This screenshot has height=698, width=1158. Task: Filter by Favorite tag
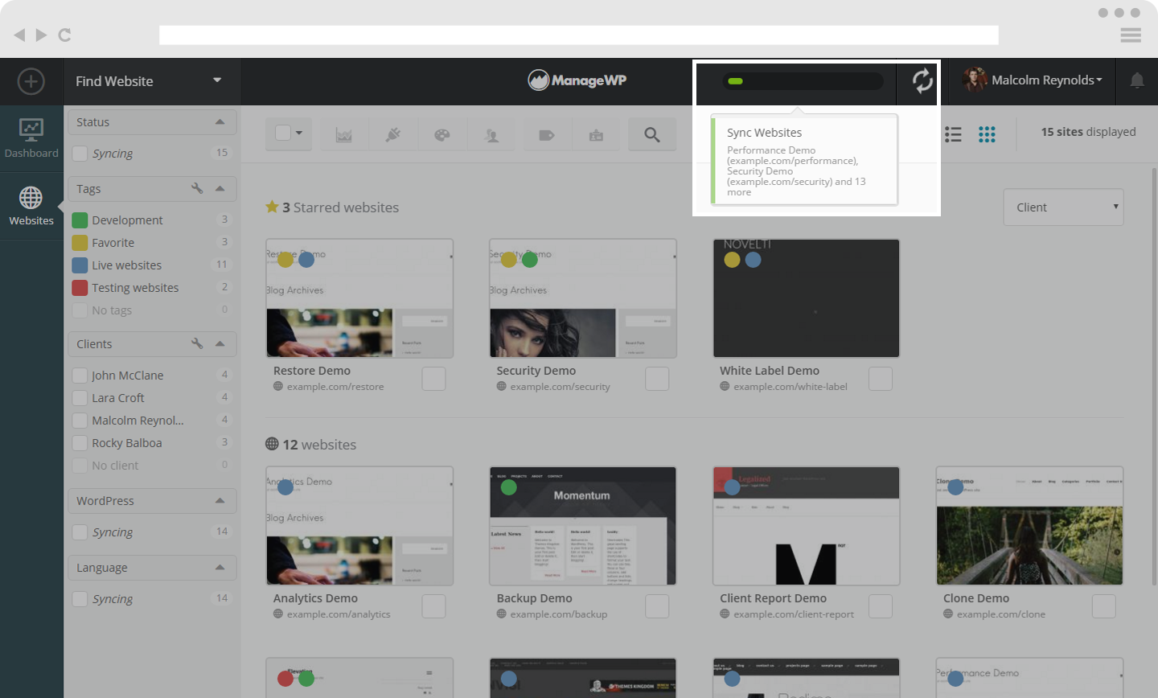(113, 242)
